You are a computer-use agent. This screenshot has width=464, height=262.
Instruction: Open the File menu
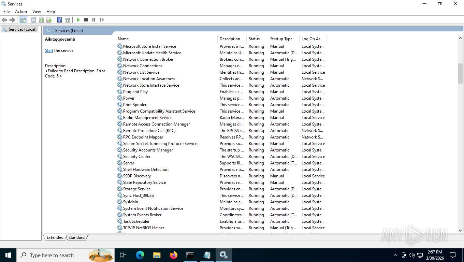[x=6, y=12]
